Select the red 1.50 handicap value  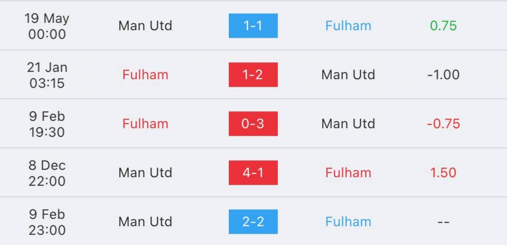443,173
